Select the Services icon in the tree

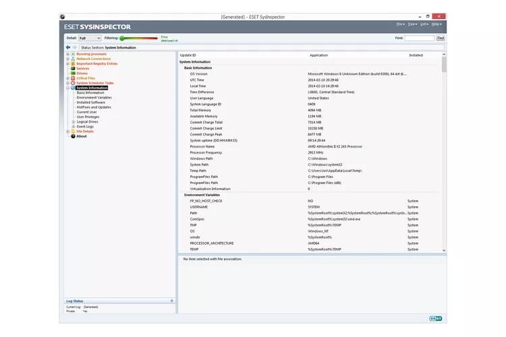tap(73, 68)
